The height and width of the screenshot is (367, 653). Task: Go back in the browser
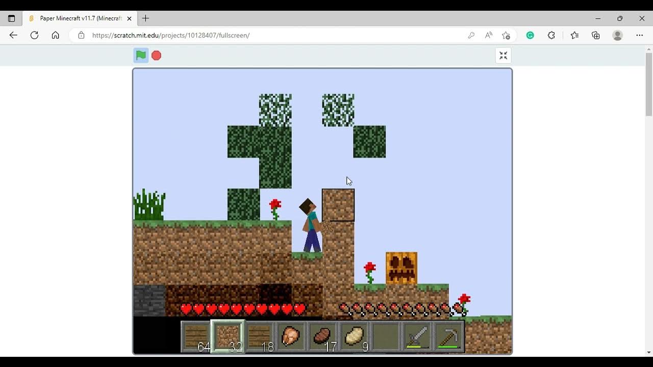click(13, 35)
